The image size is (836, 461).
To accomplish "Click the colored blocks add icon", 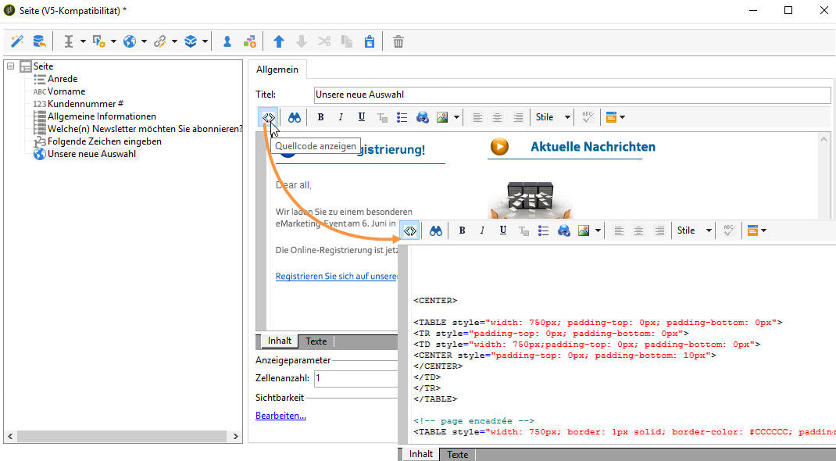I will coord(249,41).
